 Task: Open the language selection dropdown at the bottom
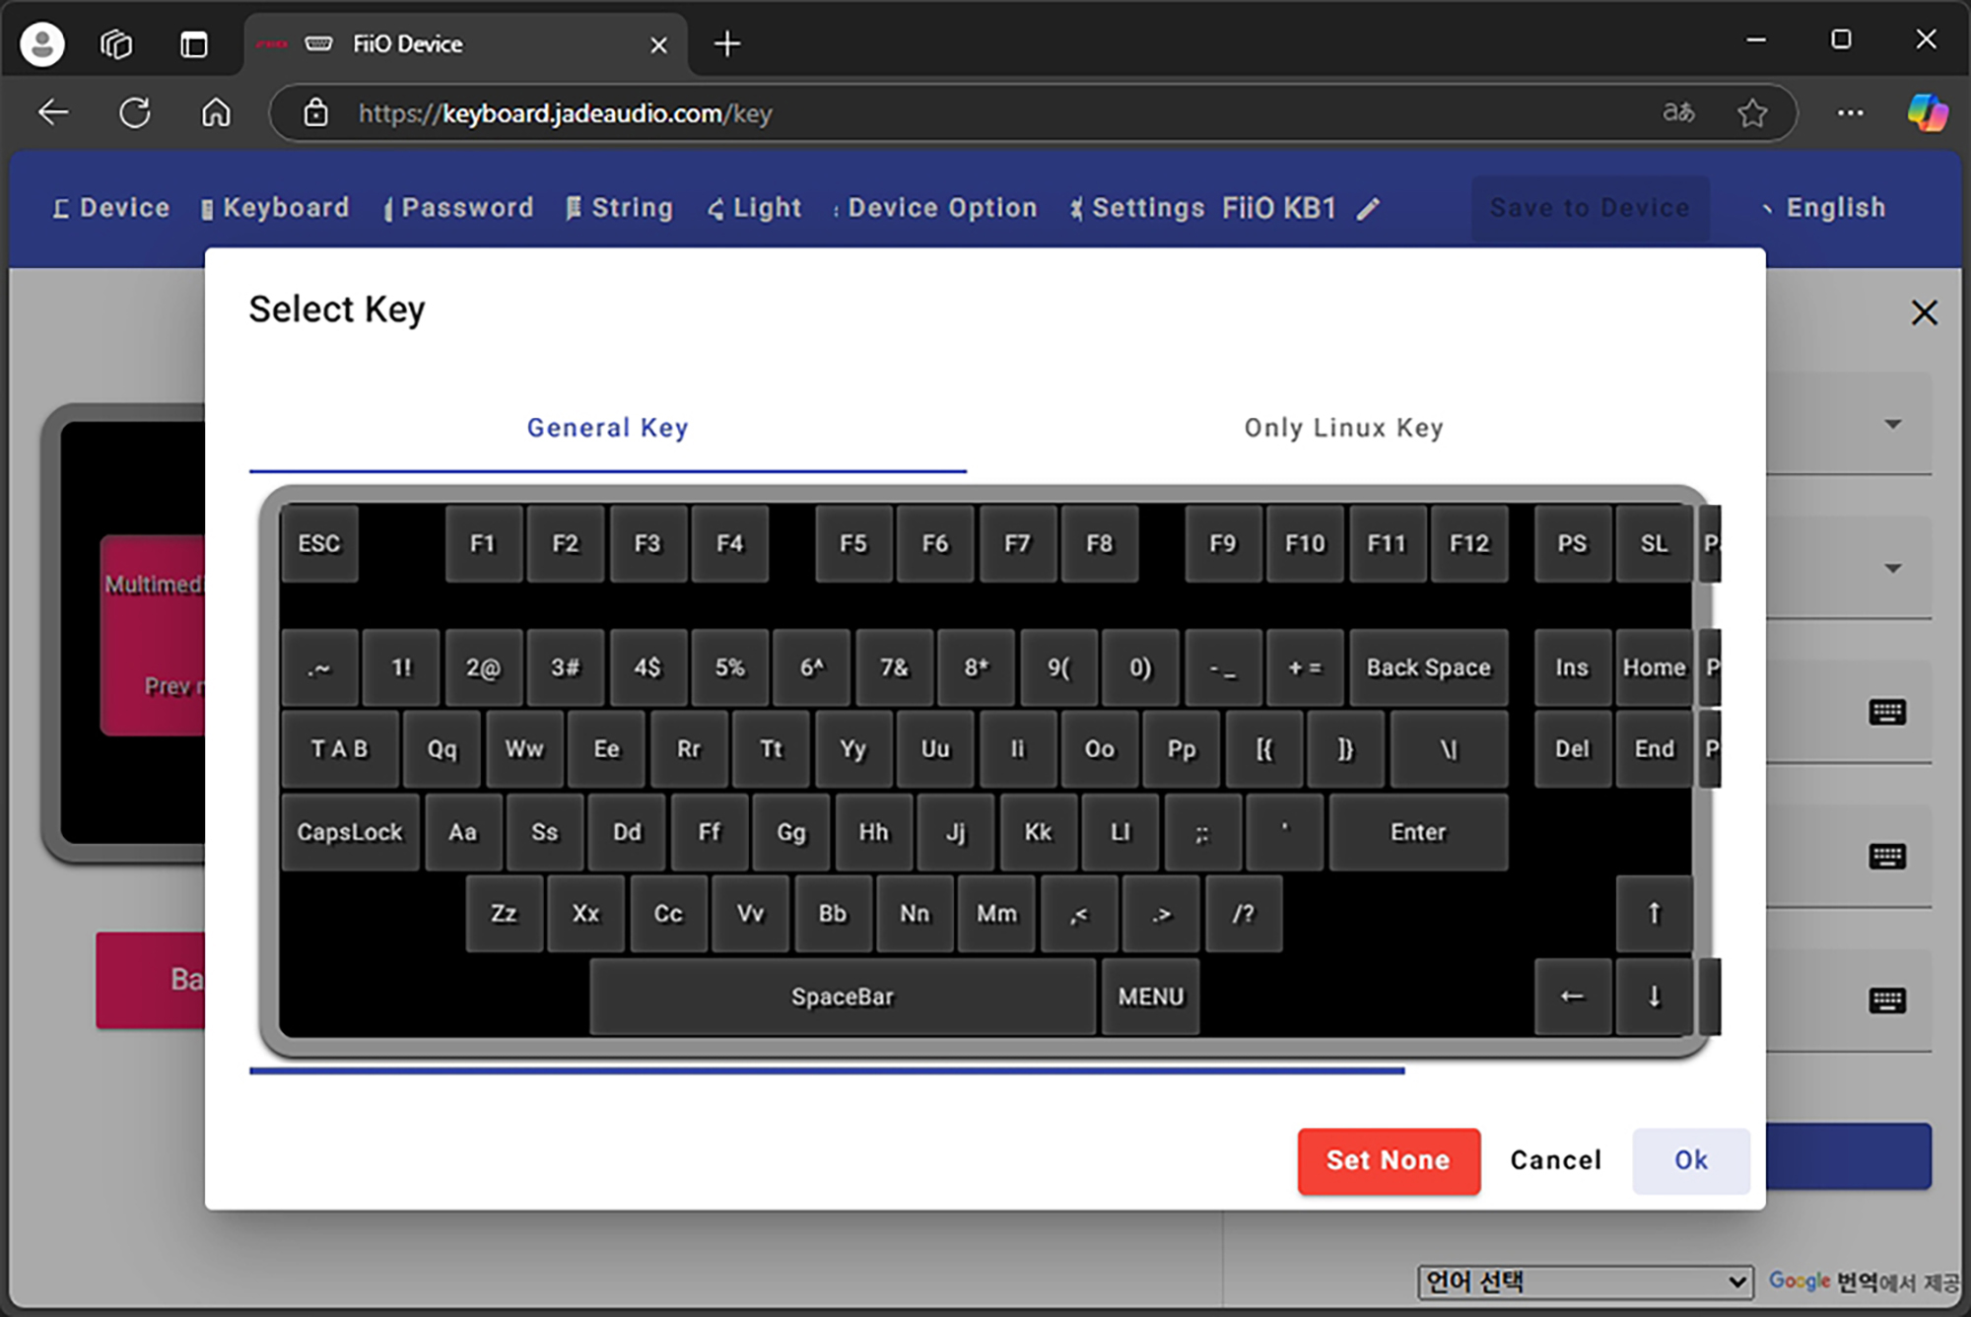[1585, 1282]
